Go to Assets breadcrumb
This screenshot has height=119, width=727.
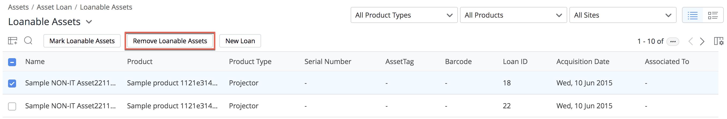click(x=18, y=7)
